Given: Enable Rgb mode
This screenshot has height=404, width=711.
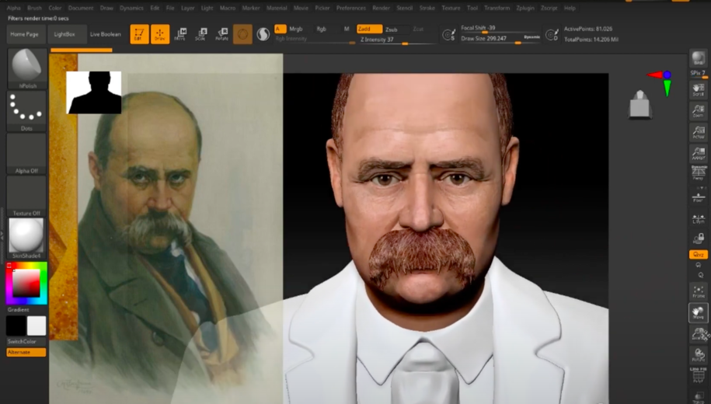Looking at the screenshot, I should 322,29.
